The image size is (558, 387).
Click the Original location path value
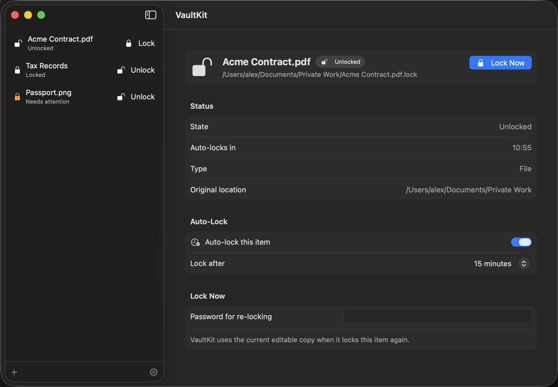469,190
